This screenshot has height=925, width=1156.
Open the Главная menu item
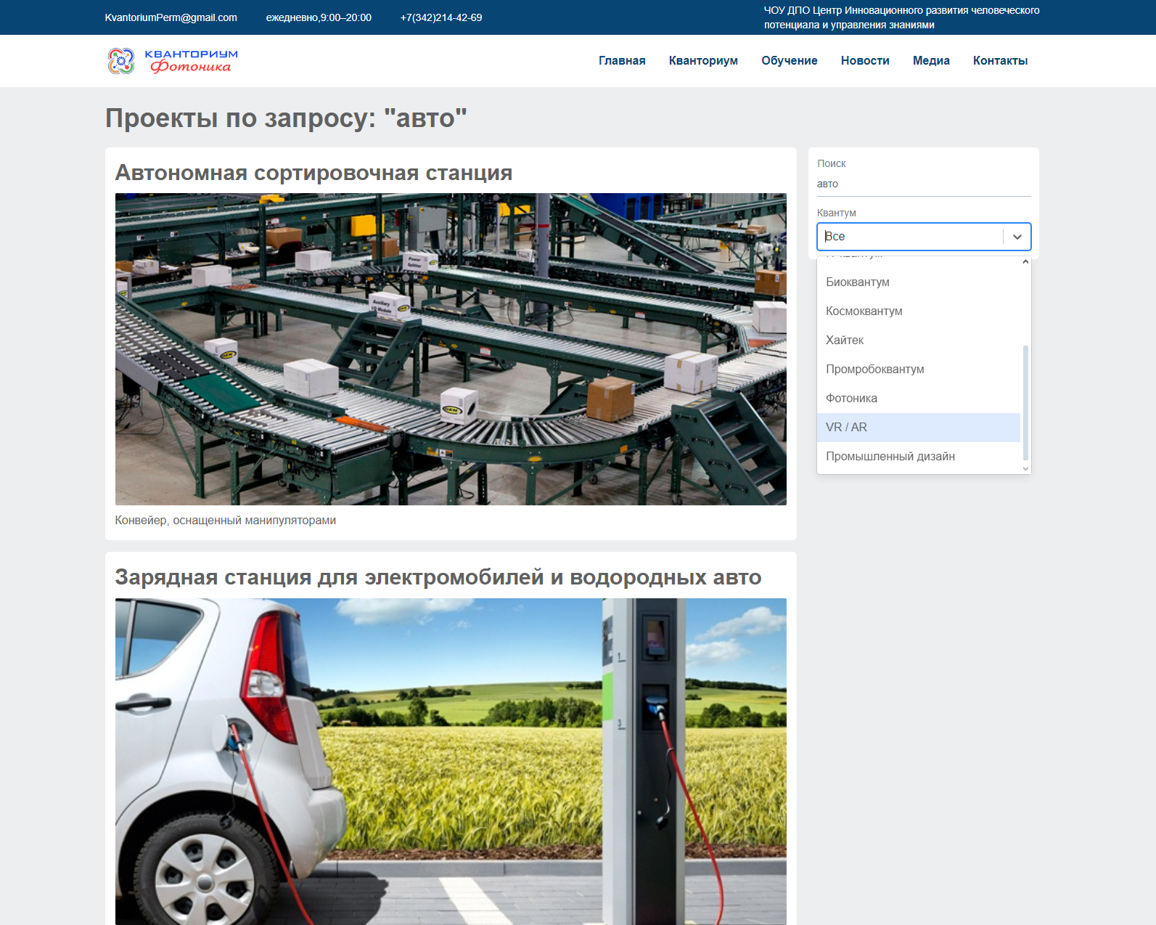click(x=622, y=61)
